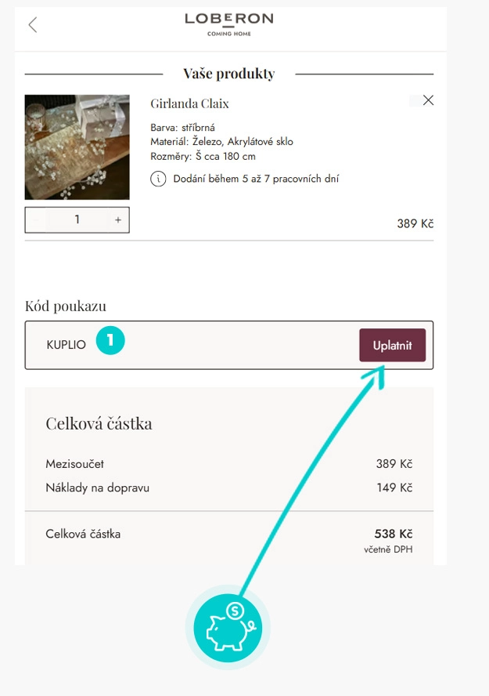Decrease quantity with the minus button

click(36, 220)
